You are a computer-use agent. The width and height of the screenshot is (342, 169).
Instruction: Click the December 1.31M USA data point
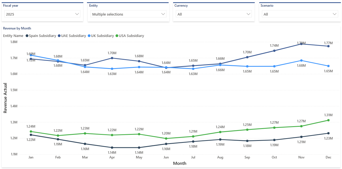coord(328,120)
